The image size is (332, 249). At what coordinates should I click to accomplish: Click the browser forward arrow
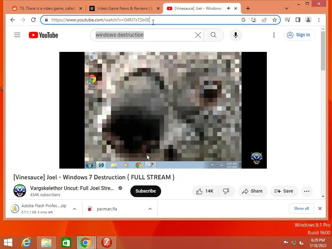23,20
